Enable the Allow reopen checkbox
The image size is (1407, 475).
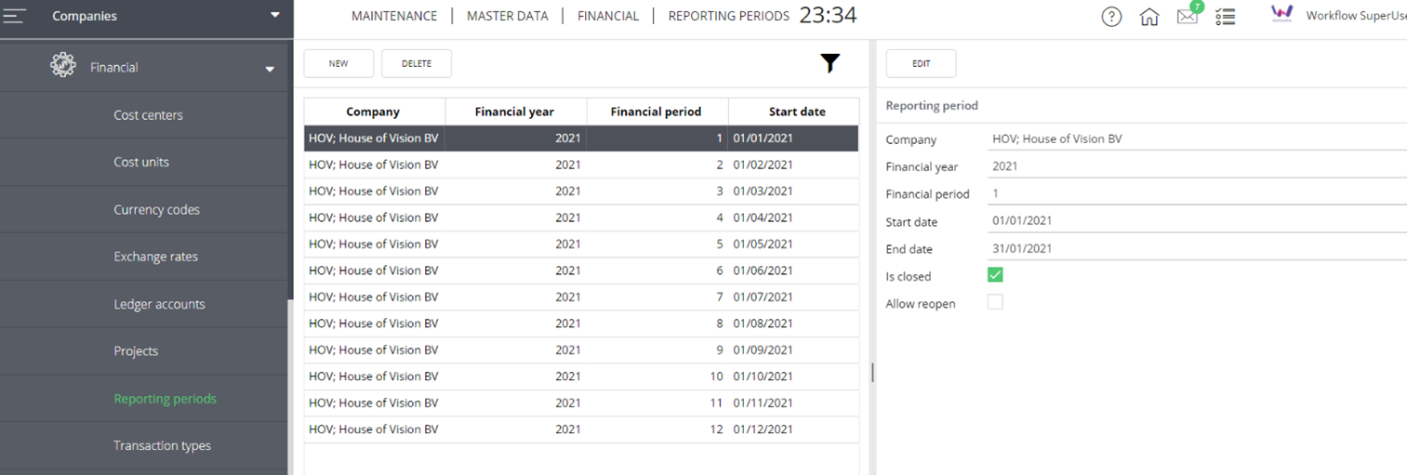pyautogui.click(x=995, y=302)
